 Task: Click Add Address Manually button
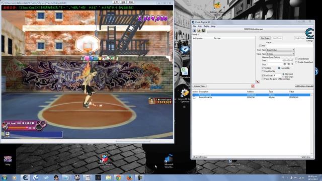pyautogui.click(x=304, y=86)
